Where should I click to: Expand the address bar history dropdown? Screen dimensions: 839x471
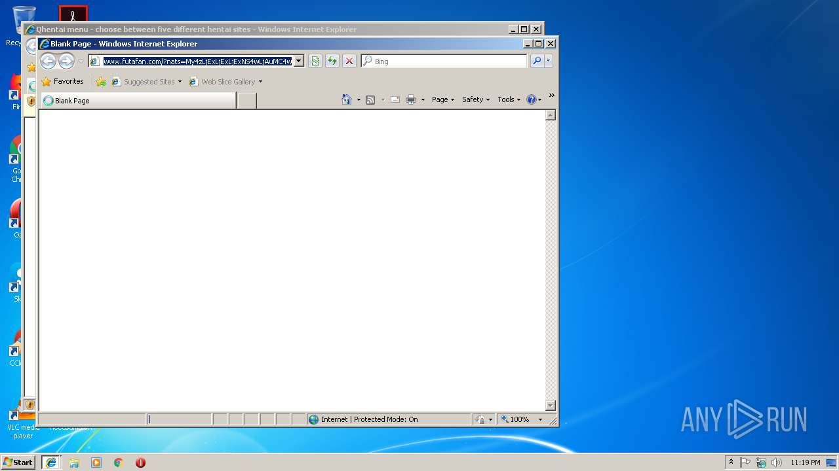pyautogui.click(x=298, y=61)
